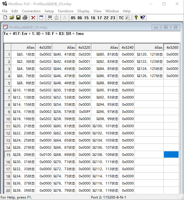Select function code 16 toolbar button
Viewport: 184px width, 200px height.
pyautogui.click(x=93, y=18)
